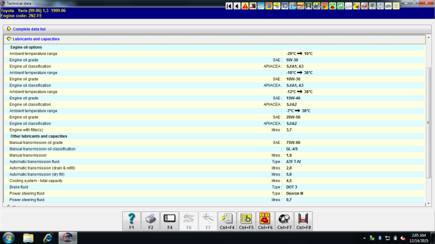Select the GL-4/5 classification value
Viewport: 435px width, 244px height.
pyautogui.click(x=292, y=149)
